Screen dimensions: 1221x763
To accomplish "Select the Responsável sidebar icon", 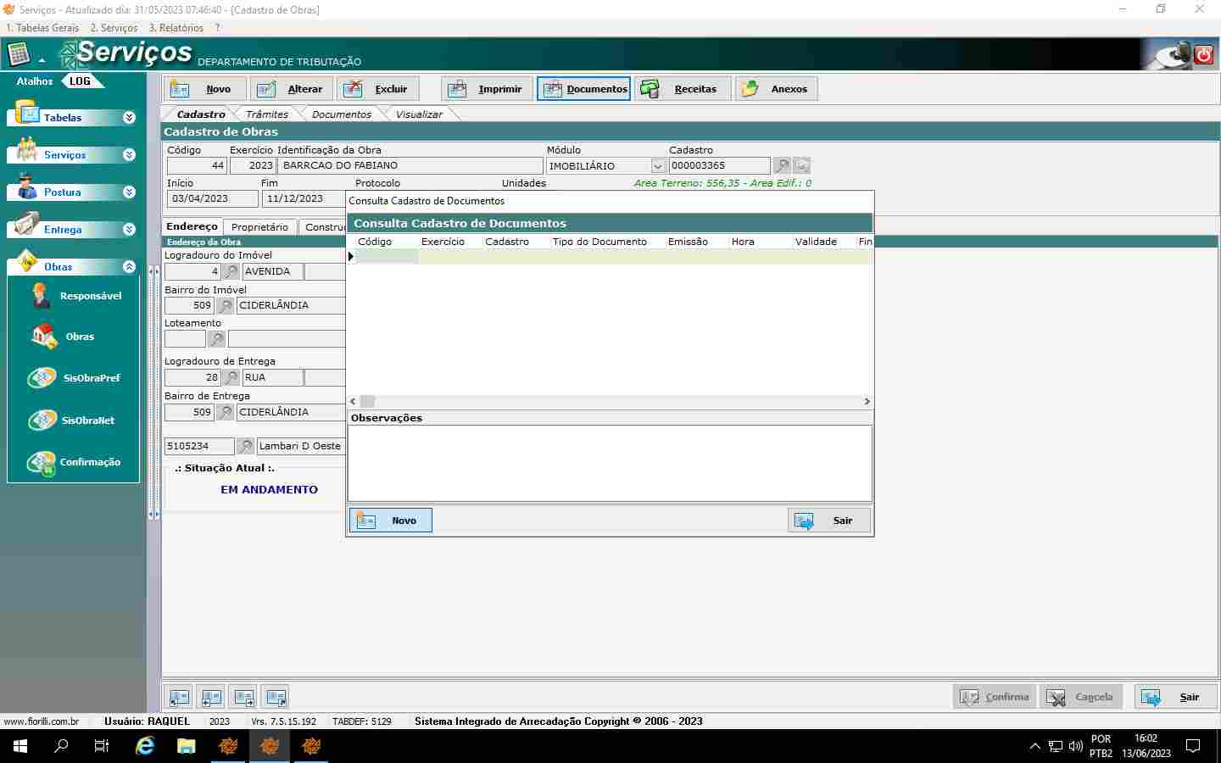I will point(41,296).
